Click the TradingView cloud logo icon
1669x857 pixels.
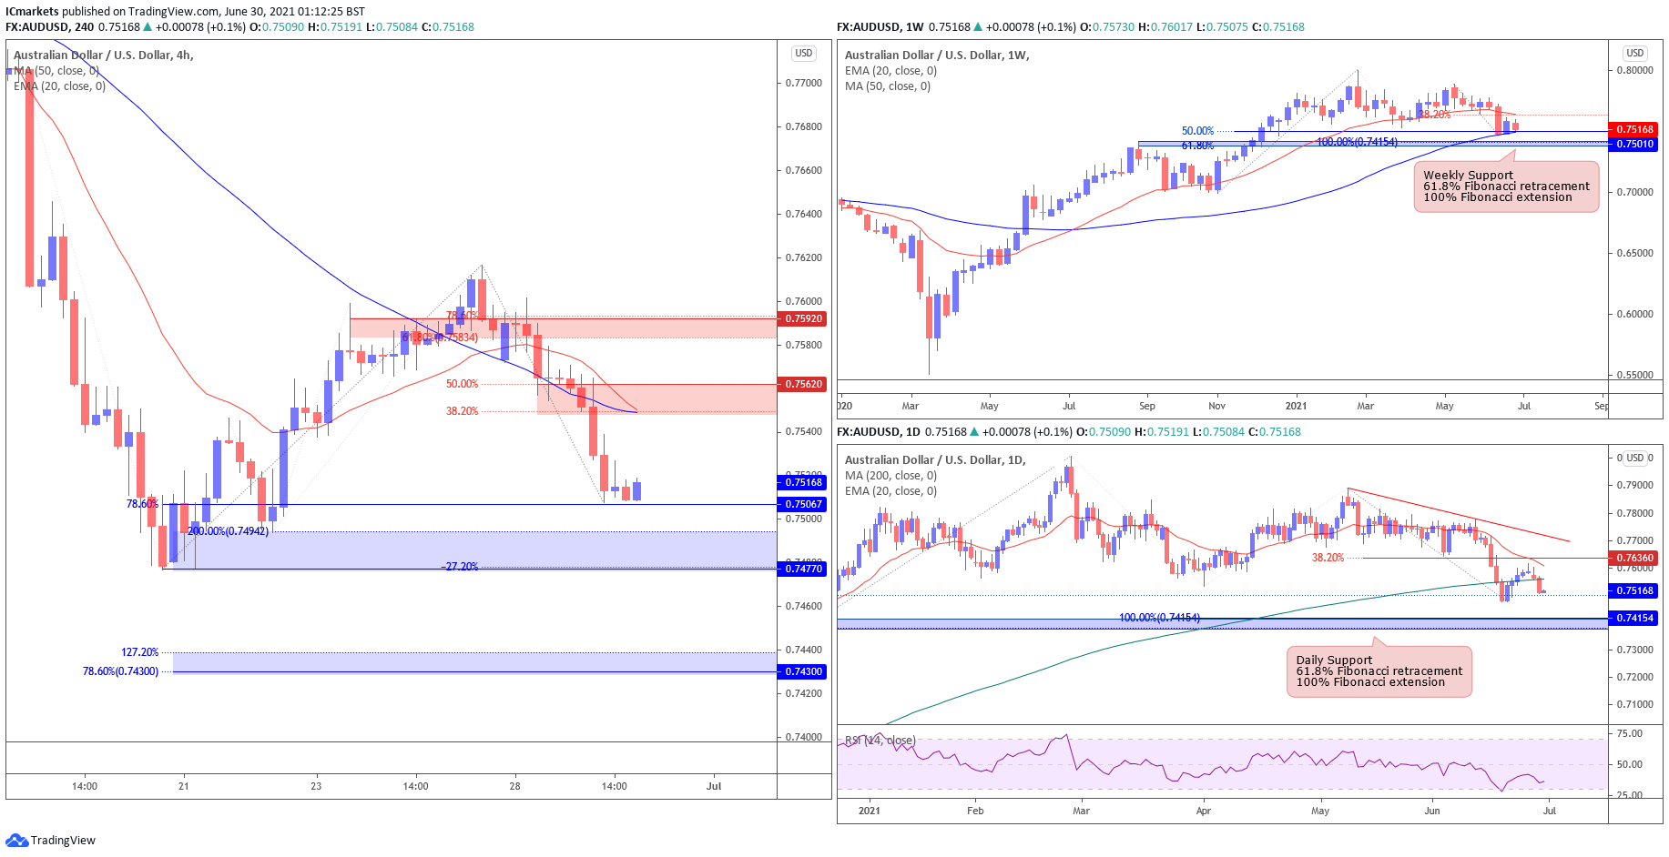pyautogui.click(x=16, y=840)
